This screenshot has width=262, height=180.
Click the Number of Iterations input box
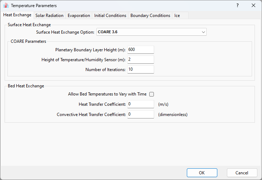point(140,70)
